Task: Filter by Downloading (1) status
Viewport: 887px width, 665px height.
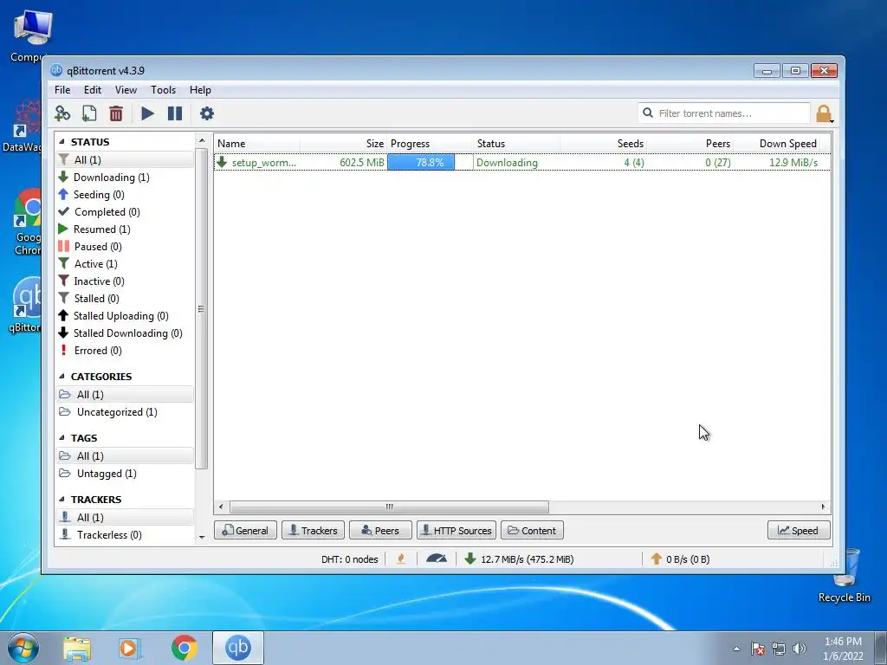Action: coord(112,178)
